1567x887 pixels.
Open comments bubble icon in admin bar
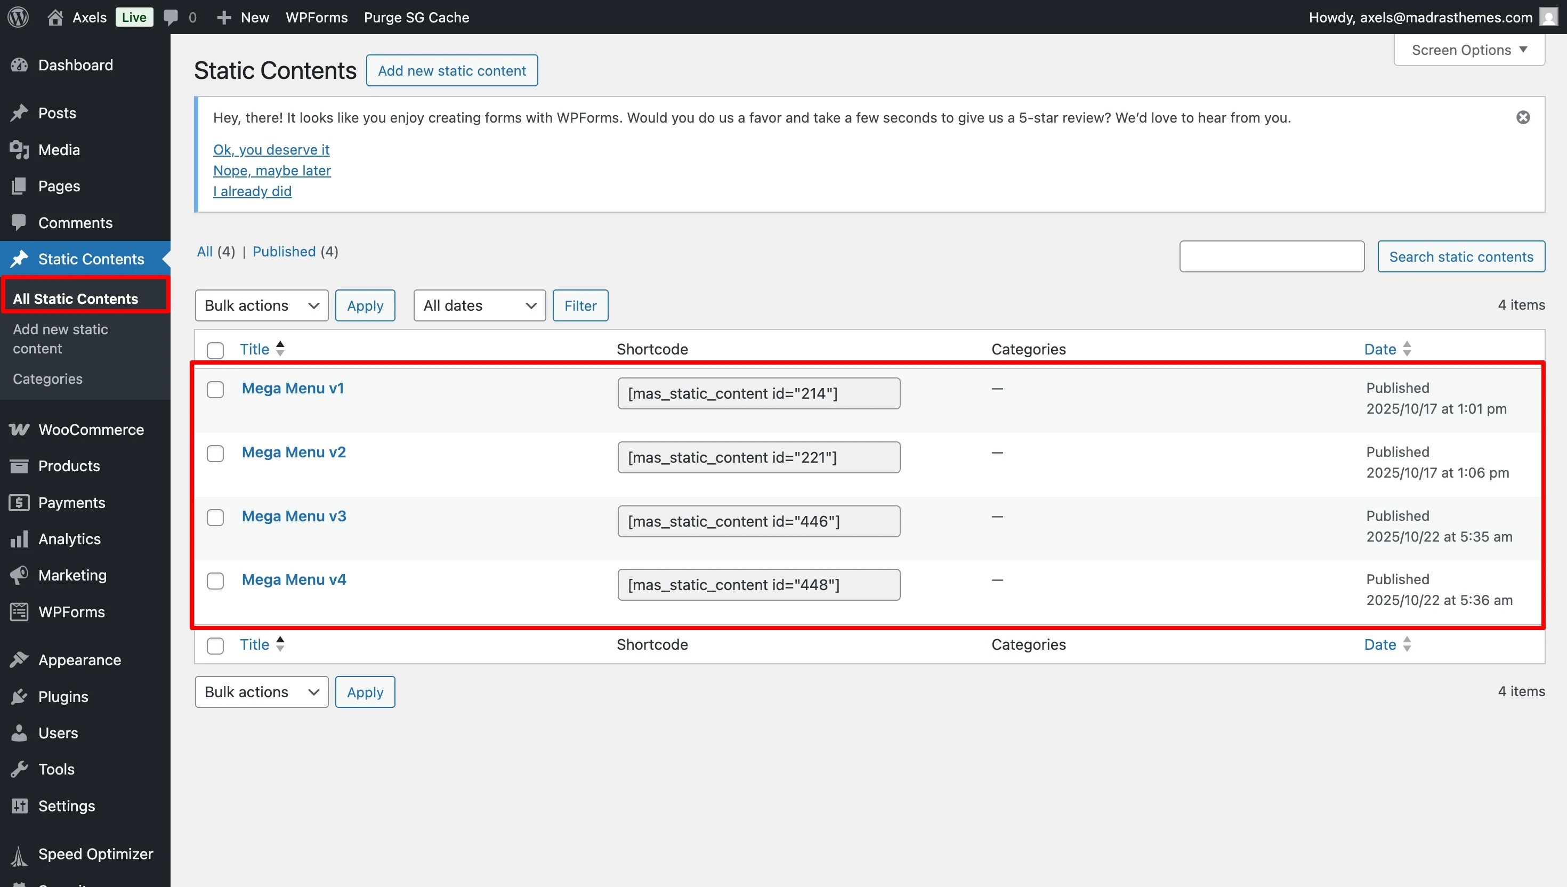point(171,17)
